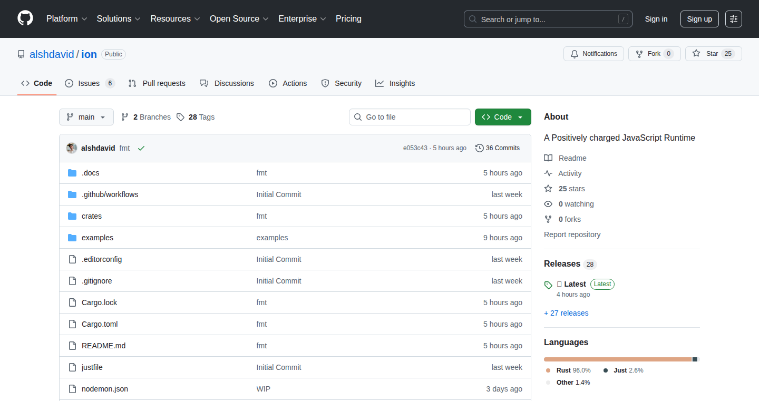Switch to the Security tab
This screenshot has width=759, height=401.
342,83
